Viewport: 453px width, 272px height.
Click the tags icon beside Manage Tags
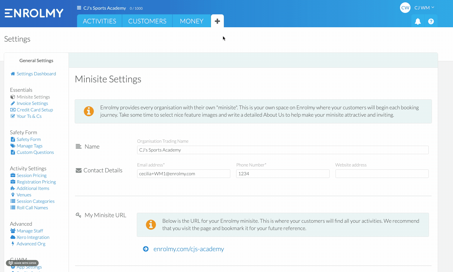coord(13,146)
